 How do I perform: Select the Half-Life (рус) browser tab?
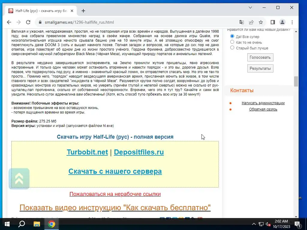41,11
